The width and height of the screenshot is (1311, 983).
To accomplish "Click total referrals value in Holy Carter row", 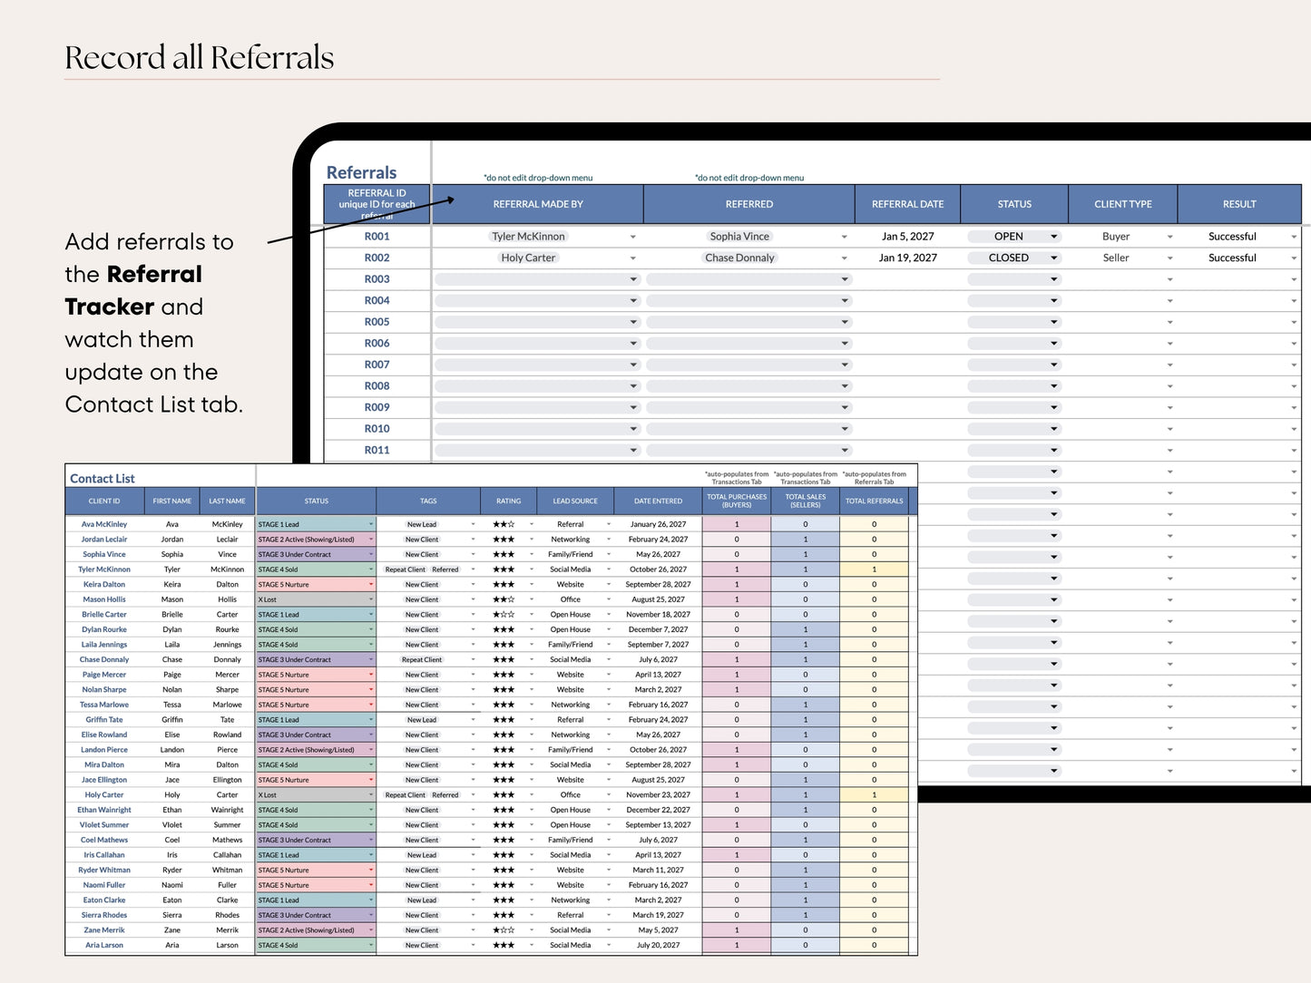I will 874,795.
